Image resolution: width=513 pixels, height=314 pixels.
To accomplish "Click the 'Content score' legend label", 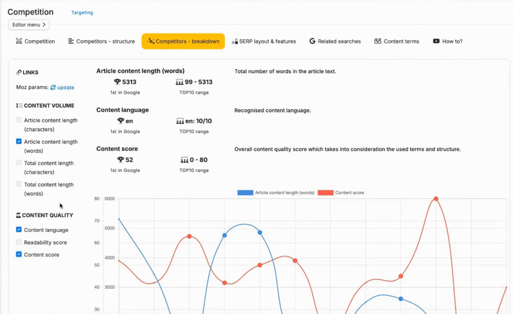I will (349, 193).
